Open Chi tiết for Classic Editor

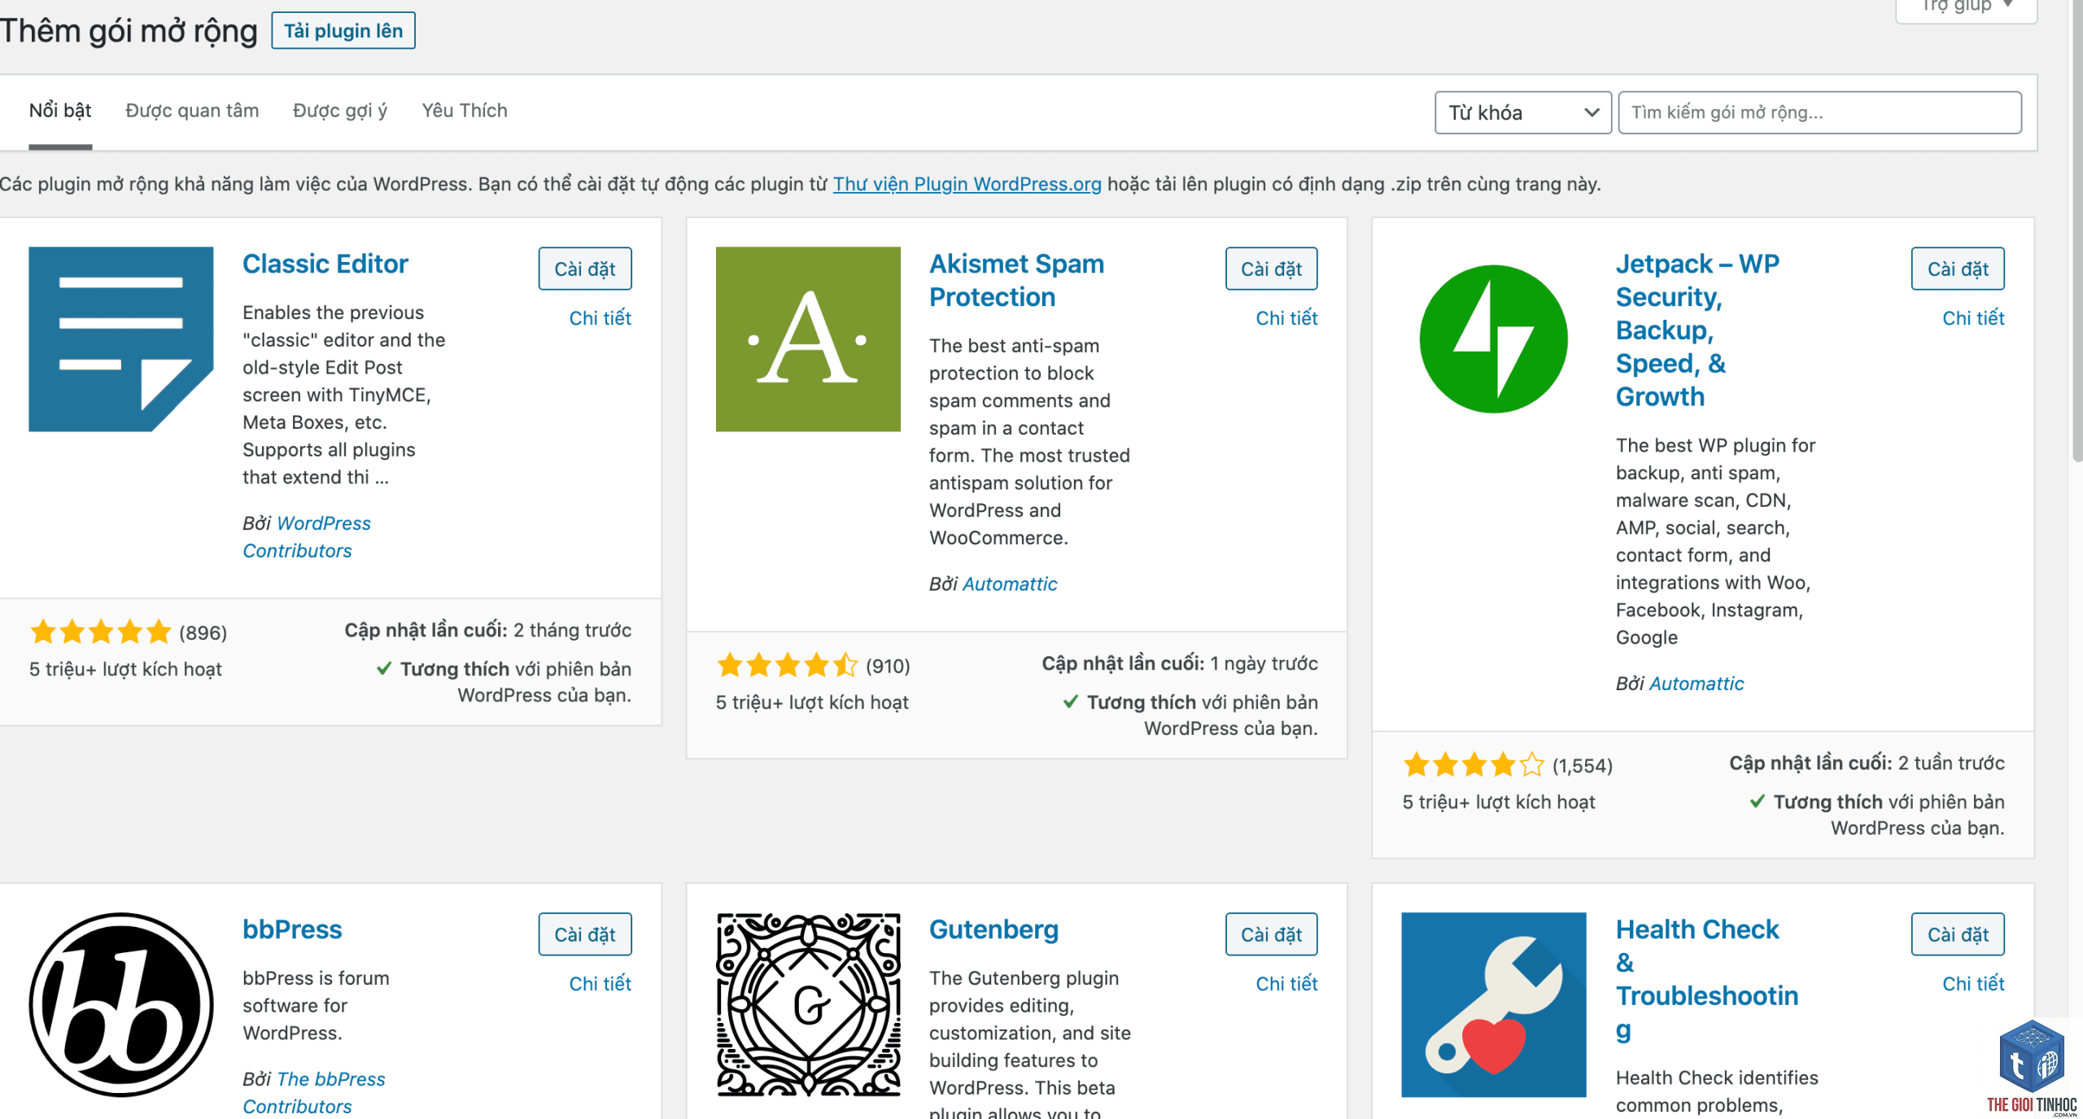(x=600, y=318)
